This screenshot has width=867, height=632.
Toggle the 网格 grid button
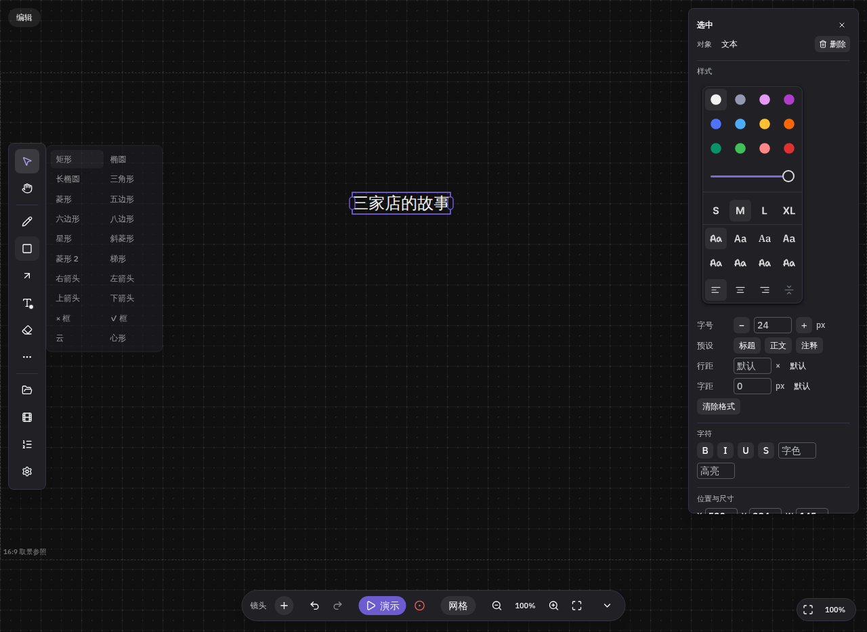(x=458, y=606)
